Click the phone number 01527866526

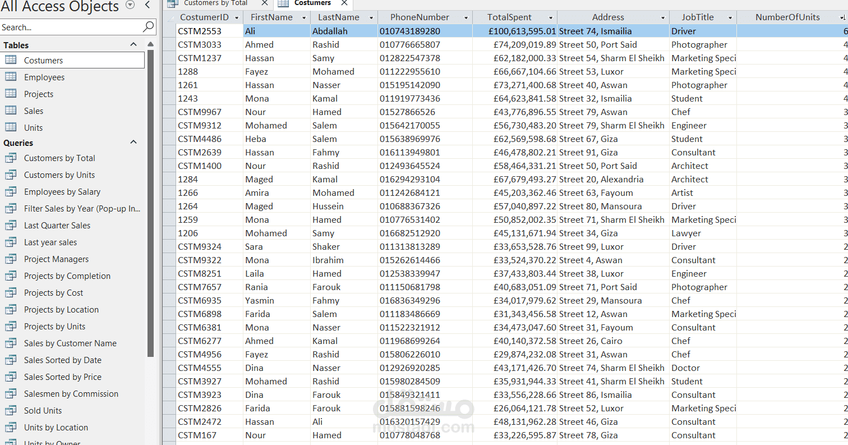407,112
